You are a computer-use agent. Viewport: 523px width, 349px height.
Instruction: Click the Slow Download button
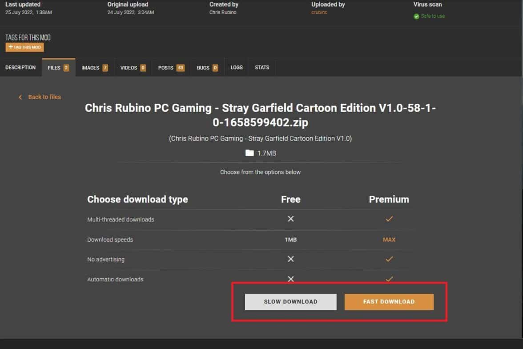(x=290, y=301)
